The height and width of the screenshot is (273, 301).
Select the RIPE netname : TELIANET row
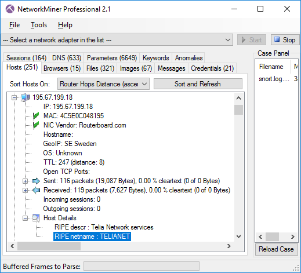tap(92, 236)
